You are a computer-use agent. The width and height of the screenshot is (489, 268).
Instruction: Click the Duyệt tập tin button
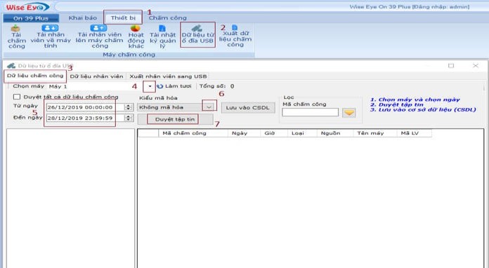[x=175, y=119]
